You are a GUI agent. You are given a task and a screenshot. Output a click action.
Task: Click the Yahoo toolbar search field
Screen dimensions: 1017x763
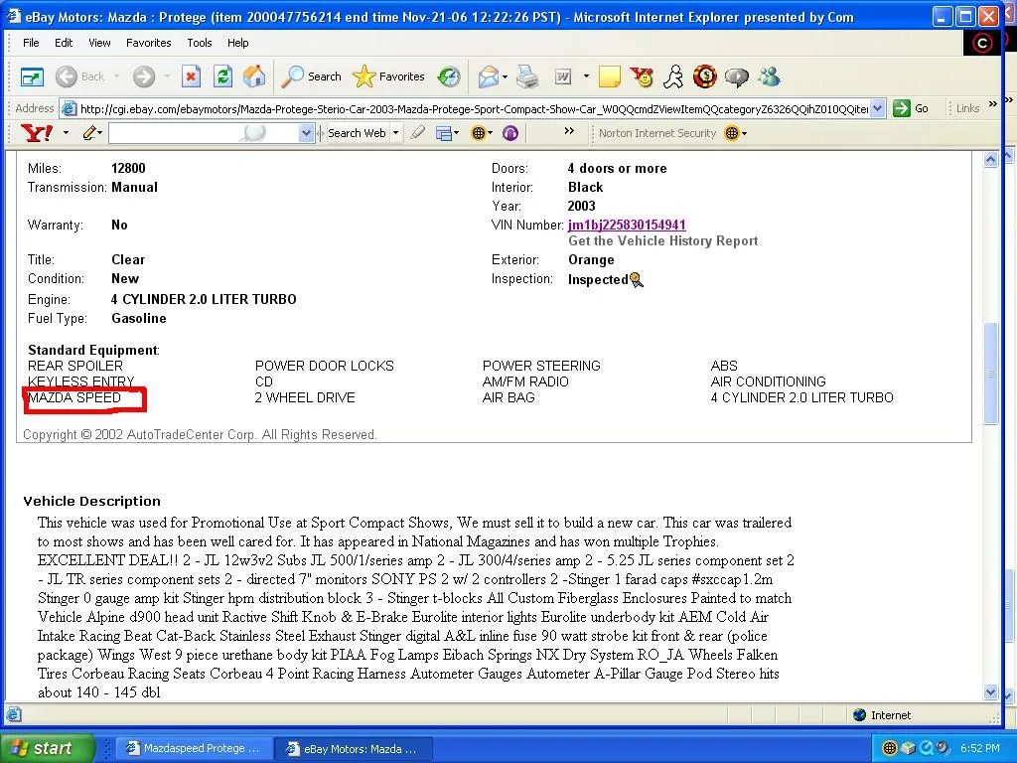click(202, 133)
